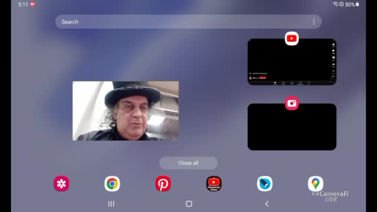Switch to the black camera app card
The image size is (377, 212).
292,127
